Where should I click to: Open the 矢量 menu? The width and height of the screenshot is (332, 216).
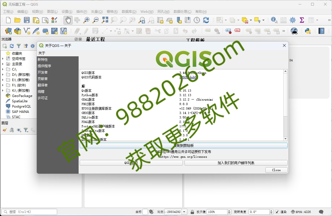coord(97,12)
